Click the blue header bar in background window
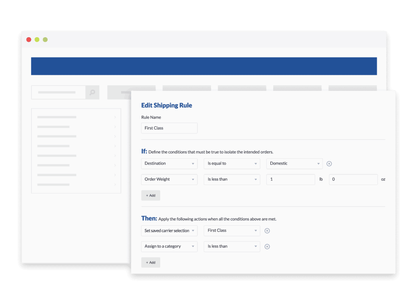The image size is (414, 295). coord(204,66)
